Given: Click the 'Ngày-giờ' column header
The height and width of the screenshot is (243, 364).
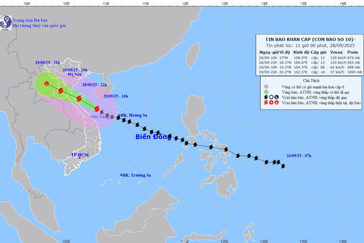Looking at the screenshot, I should tap(268, 53).
